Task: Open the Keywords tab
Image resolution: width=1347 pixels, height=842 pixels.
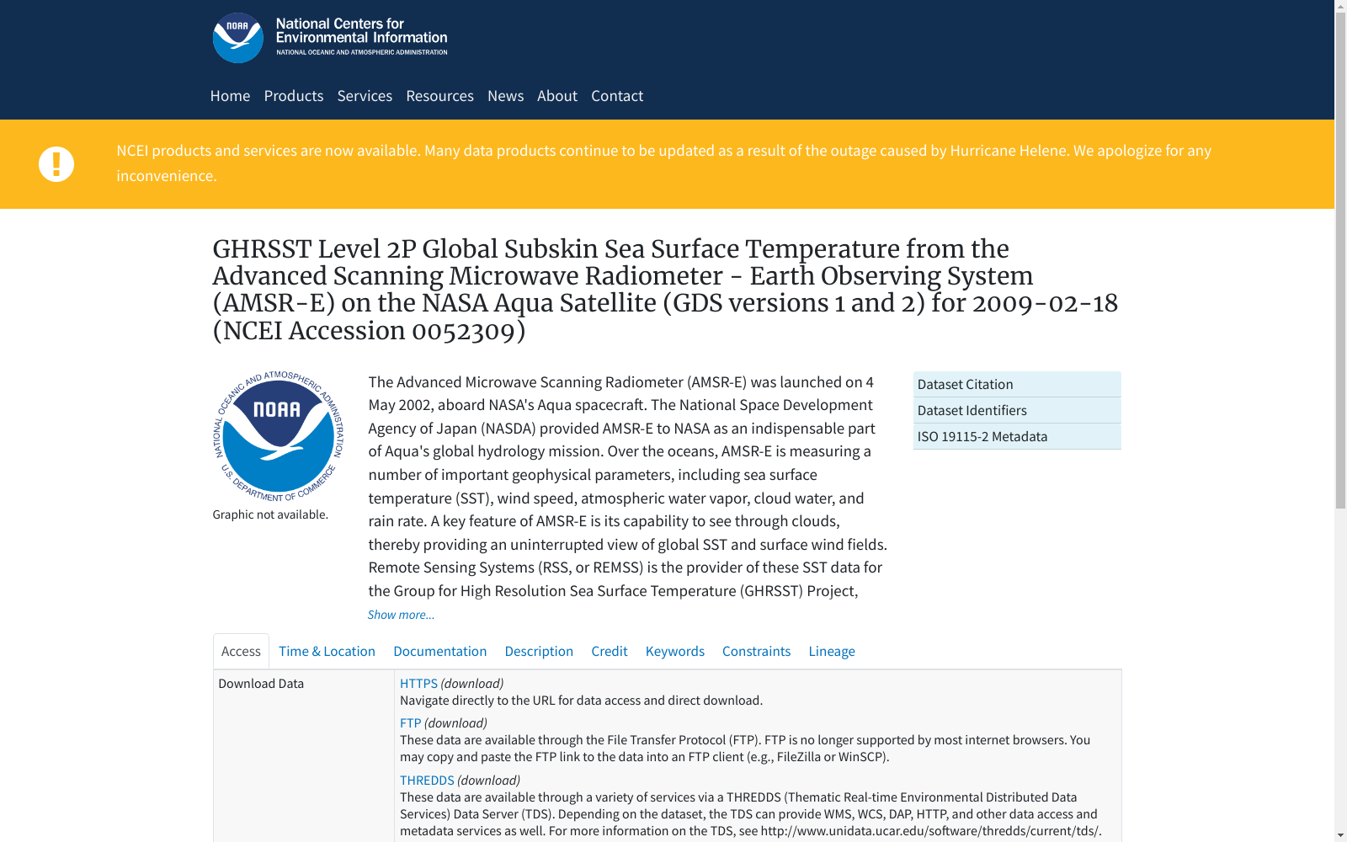Action: [675, 652]
